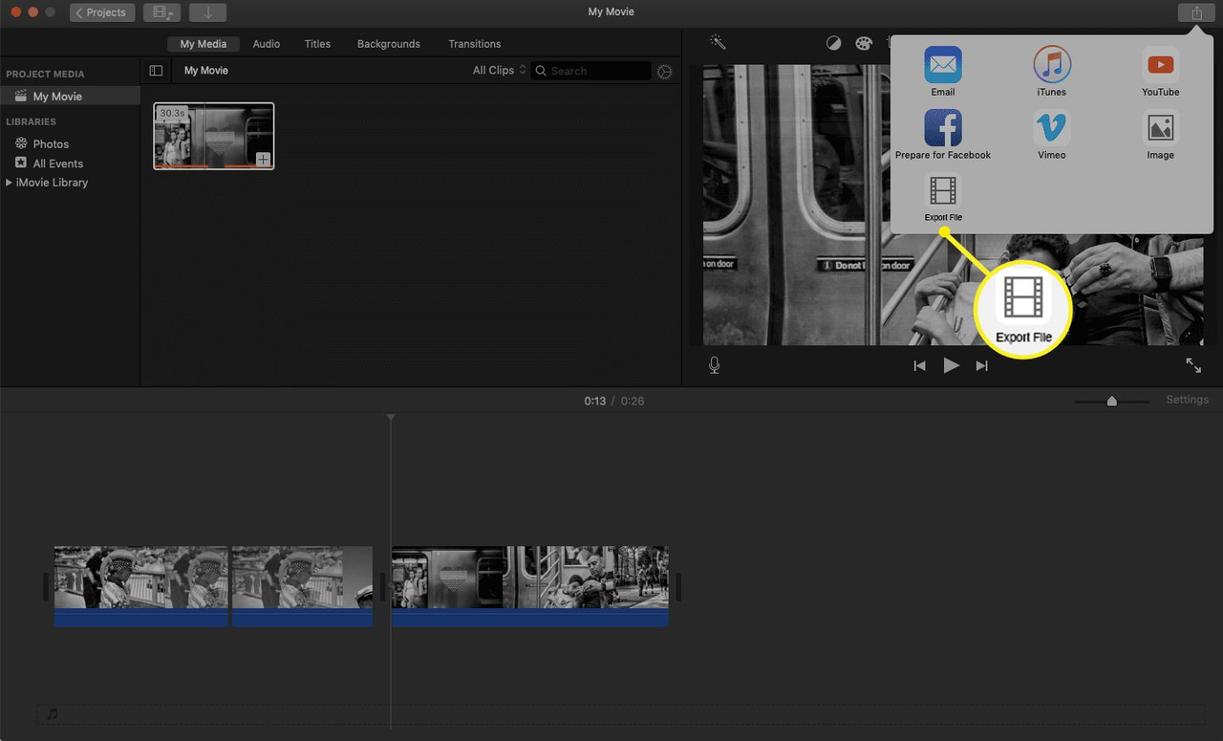Play the movie in the viewer

[x=951, y=364]
